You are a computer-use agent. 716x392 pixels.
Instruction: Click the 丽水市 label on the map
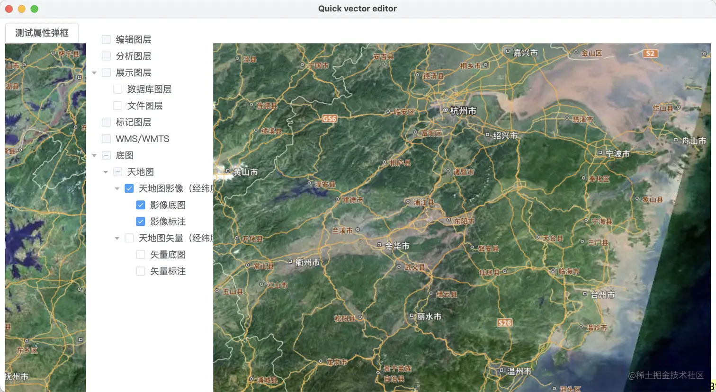(429, 317)
